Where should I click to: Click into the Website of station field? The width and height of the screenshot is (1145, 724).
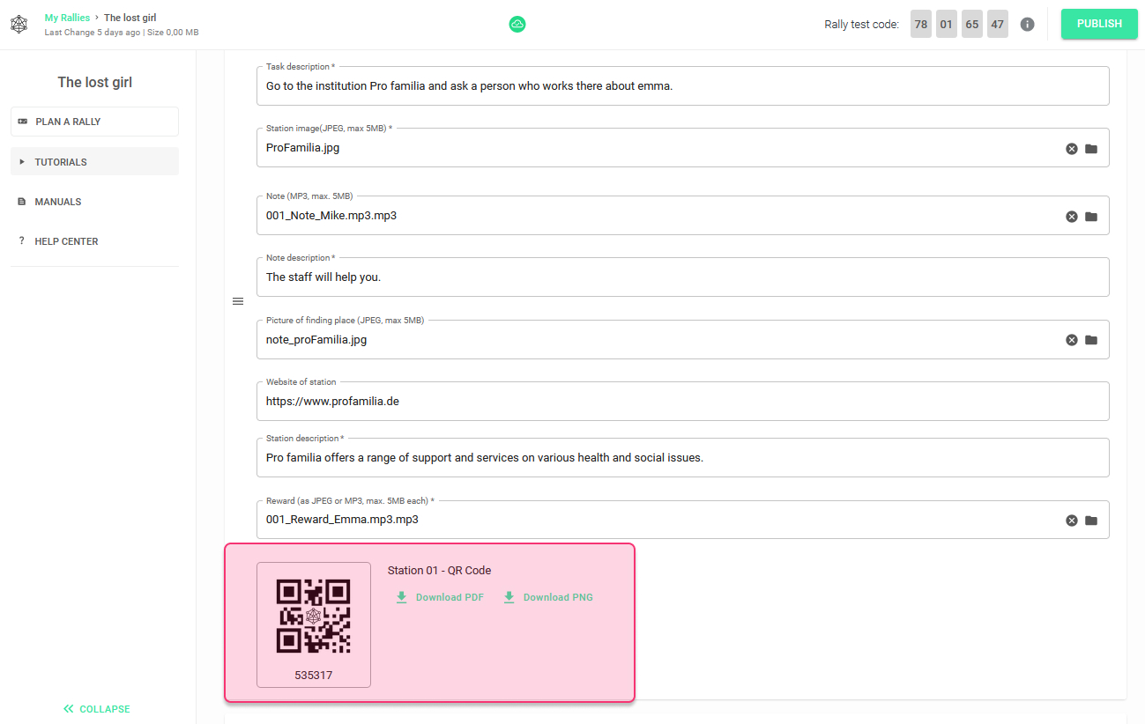coord(683,401)
